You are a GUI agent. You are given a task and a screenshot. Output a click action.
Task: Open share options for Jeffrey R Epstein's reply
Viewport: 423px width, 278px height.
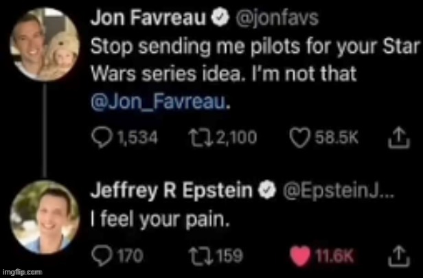click(x=397, y=257)
